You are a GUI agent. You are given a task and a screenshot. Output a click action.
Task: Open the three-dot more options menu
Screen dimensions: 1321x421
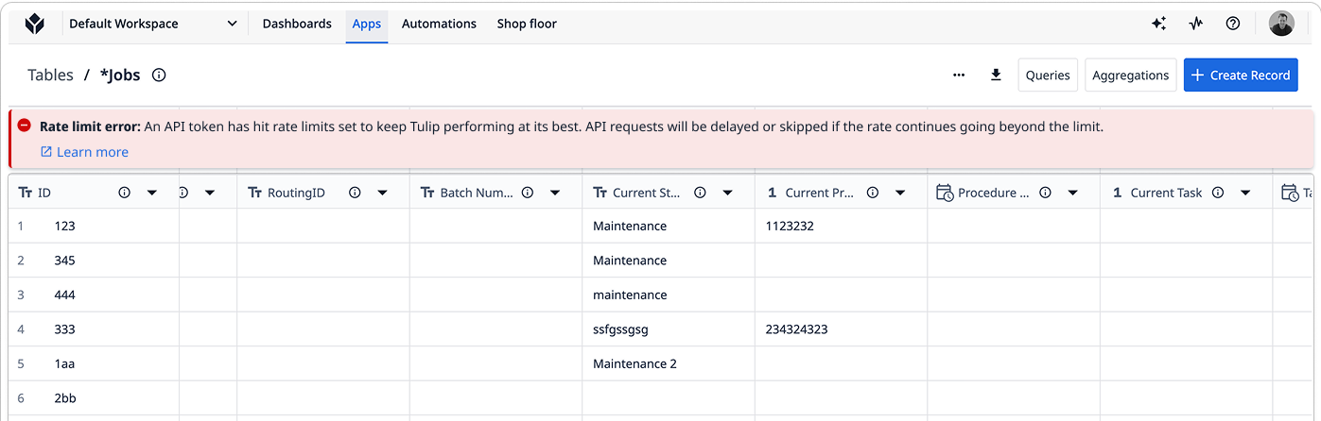[x=959, y=75]
